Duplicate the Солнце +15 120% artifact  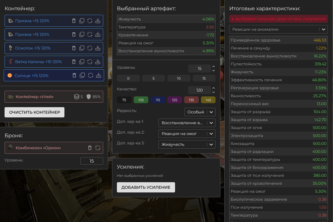pos(82,75)
